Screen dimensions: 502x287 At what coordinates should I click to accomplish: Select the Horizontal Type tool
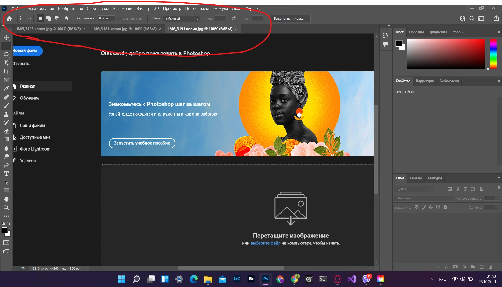(6, 174)
